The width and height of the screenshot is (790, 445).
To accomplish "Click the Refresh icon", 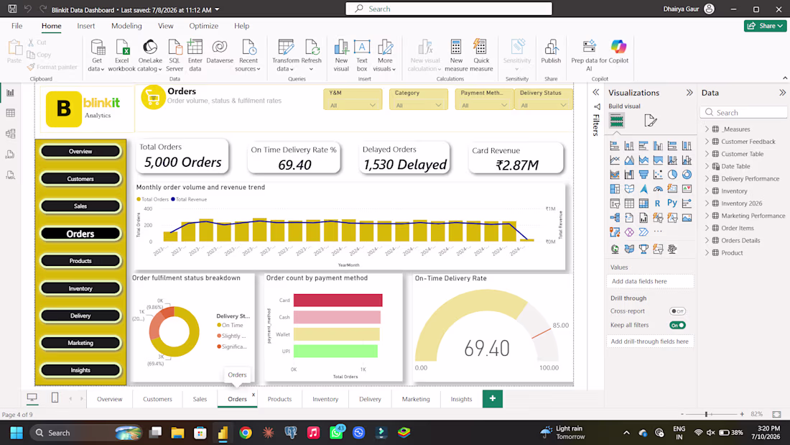I will 312,47.
